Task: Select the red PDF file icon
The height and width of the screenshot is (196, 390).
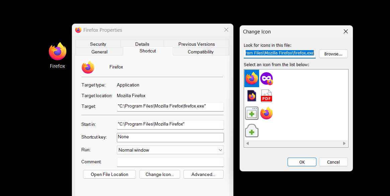Action: (266, 95)
